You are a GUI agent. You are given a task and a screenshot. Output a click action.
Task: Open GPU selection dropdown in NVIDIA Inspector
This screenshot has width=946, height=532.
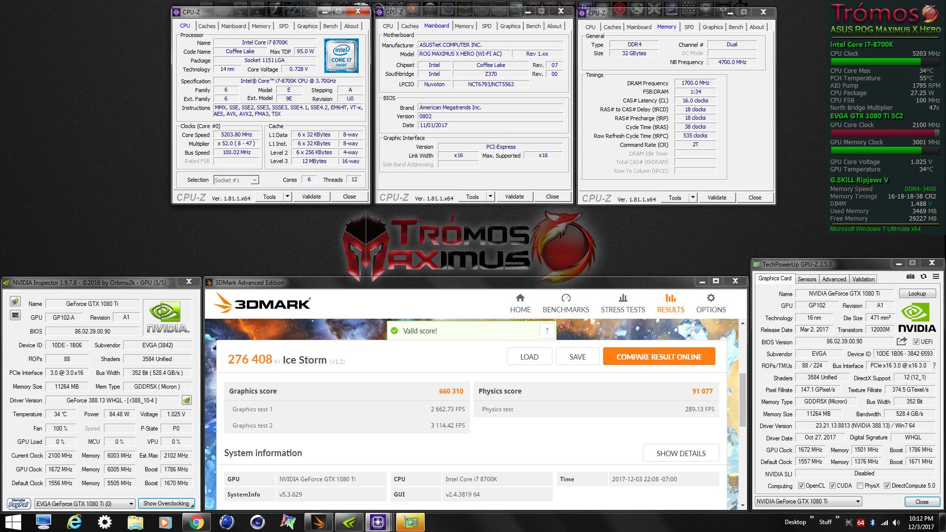point(85,503)
